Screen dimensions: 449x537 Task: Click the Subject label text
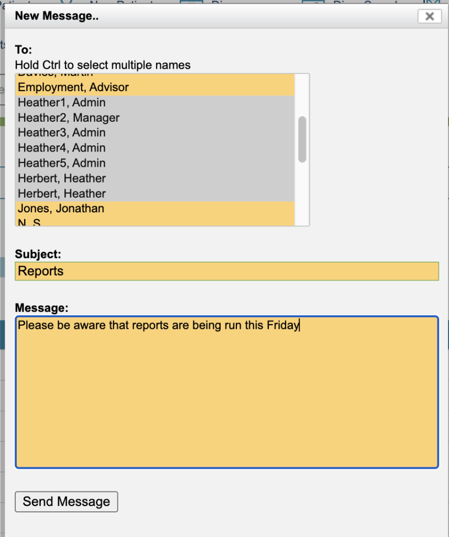[38, 254]
